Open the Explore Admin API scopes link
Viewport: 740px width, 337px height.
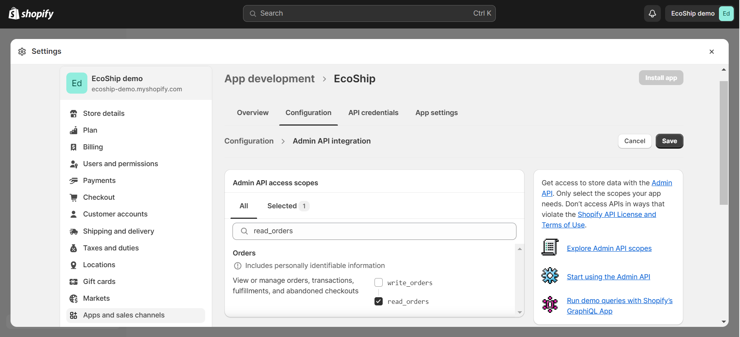(609, 248)
